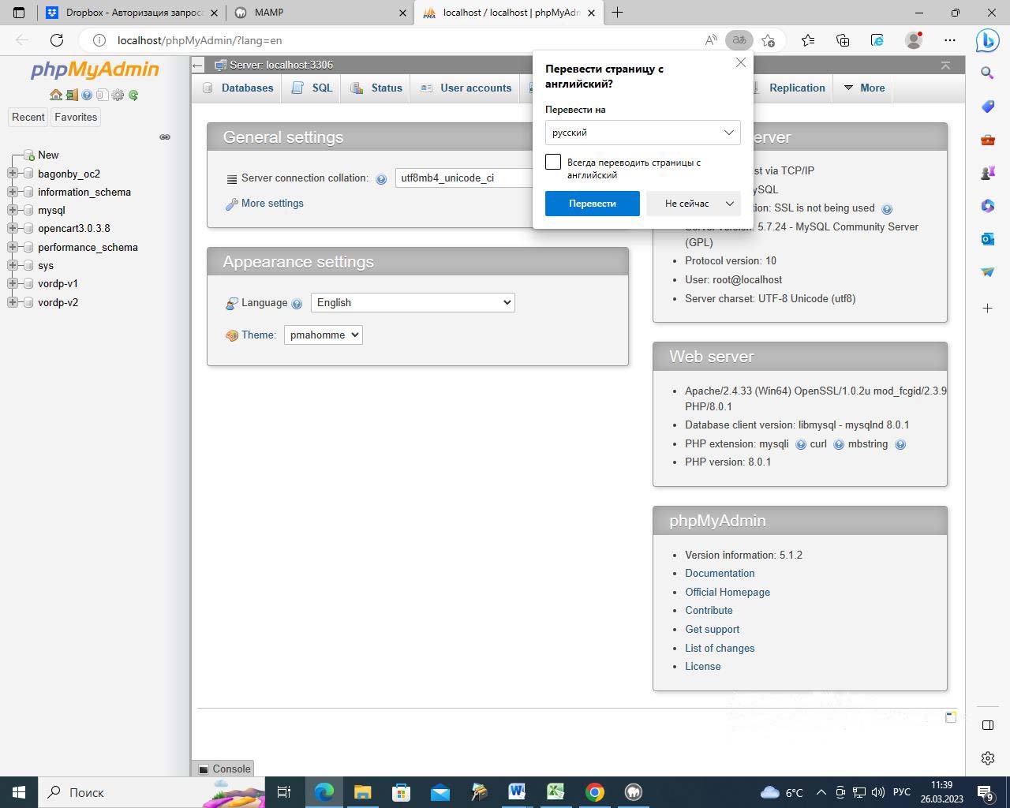The height and width of the screenshot is (808, 1010).
Task: Switch to the SQL tab
Action: coord(313,88)
